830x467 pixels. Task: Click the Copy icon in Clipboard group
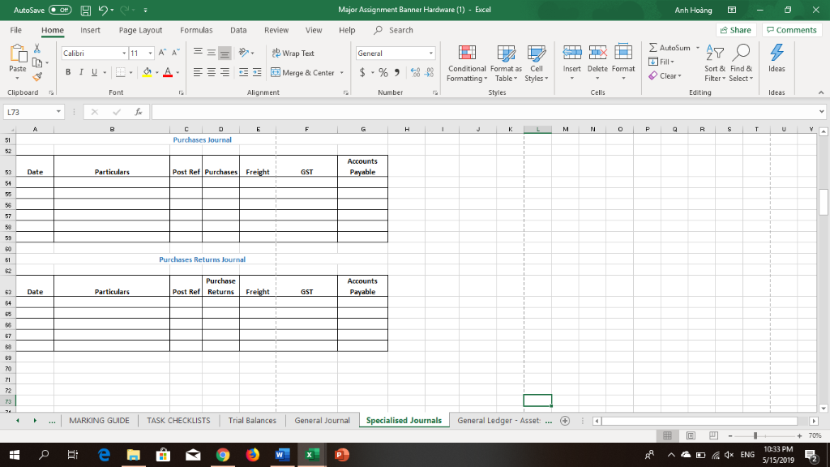(37, 62)
